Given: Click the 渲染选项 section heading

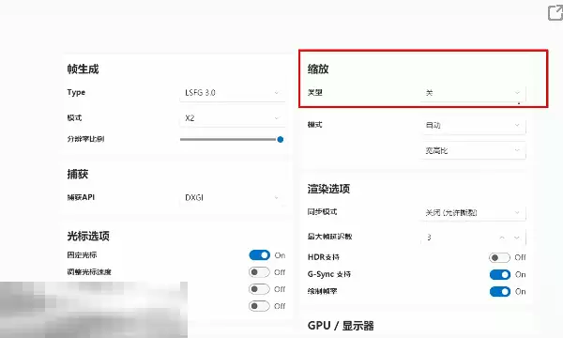Looking at the screenshot, I should pos(328,189).
